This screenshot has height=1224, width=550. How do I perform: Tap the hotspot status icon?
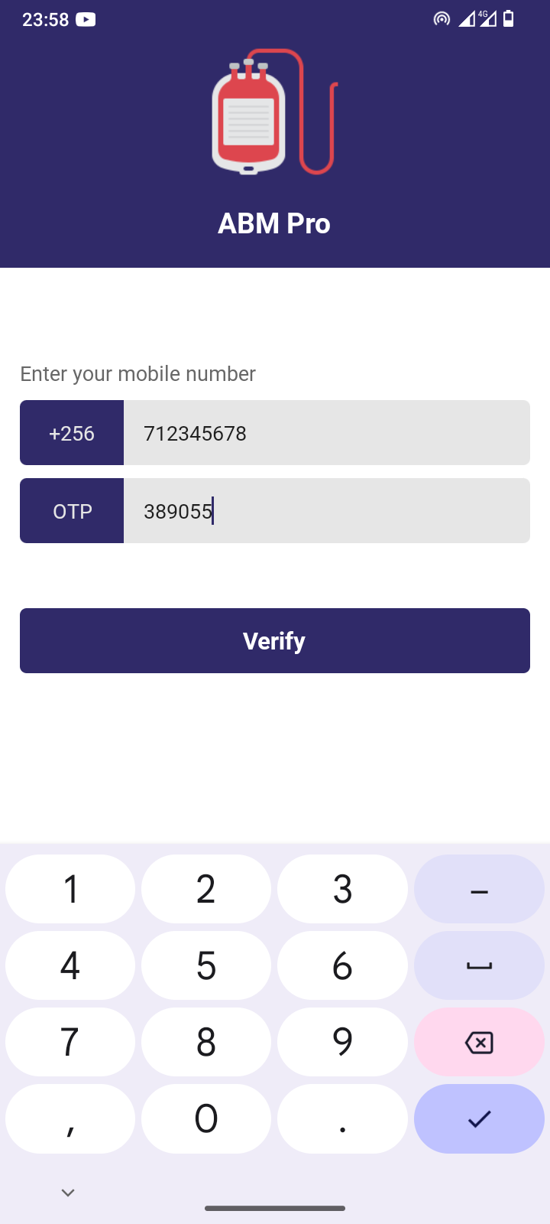442,19
